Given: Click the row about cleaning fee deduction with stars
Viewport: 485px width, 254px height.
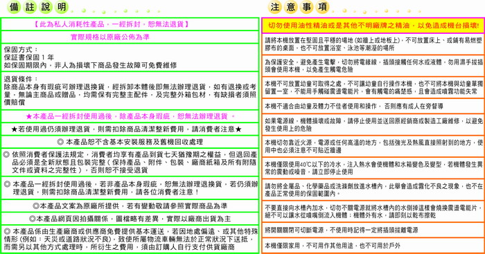Looking at the screenshot, I should coord(130,129).
